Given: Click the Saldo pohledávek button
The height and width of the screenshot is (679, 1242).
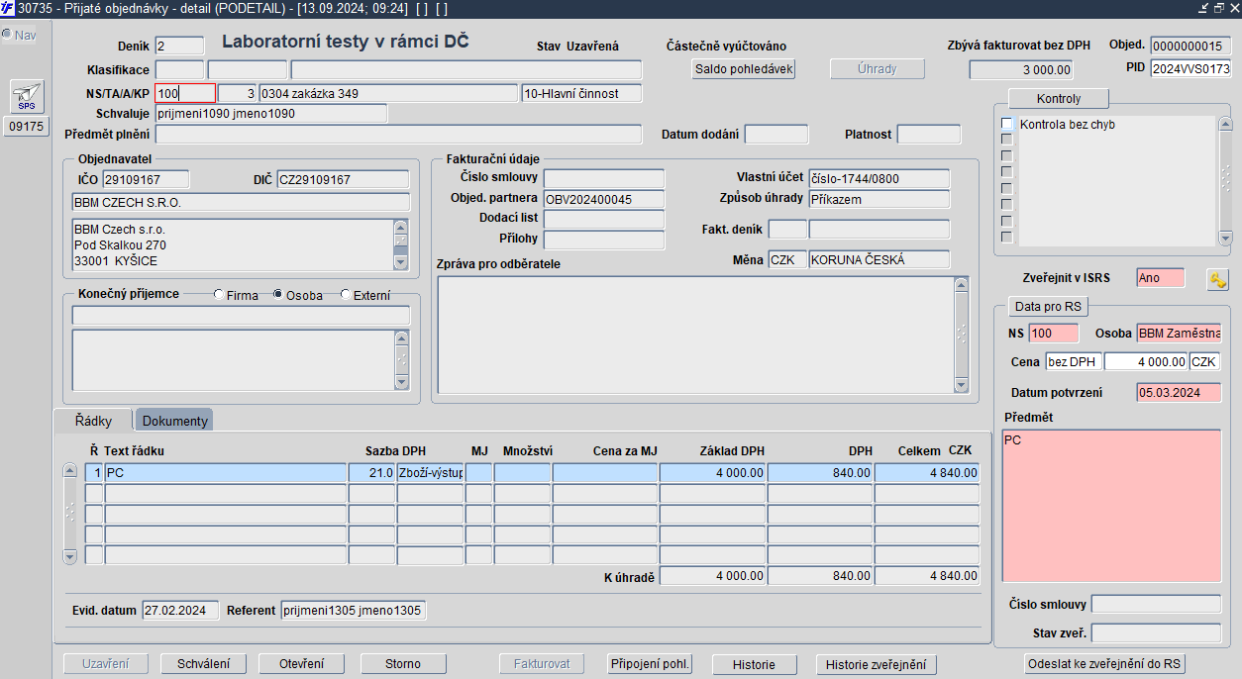Looking at the screenshot, I should 743,69.
